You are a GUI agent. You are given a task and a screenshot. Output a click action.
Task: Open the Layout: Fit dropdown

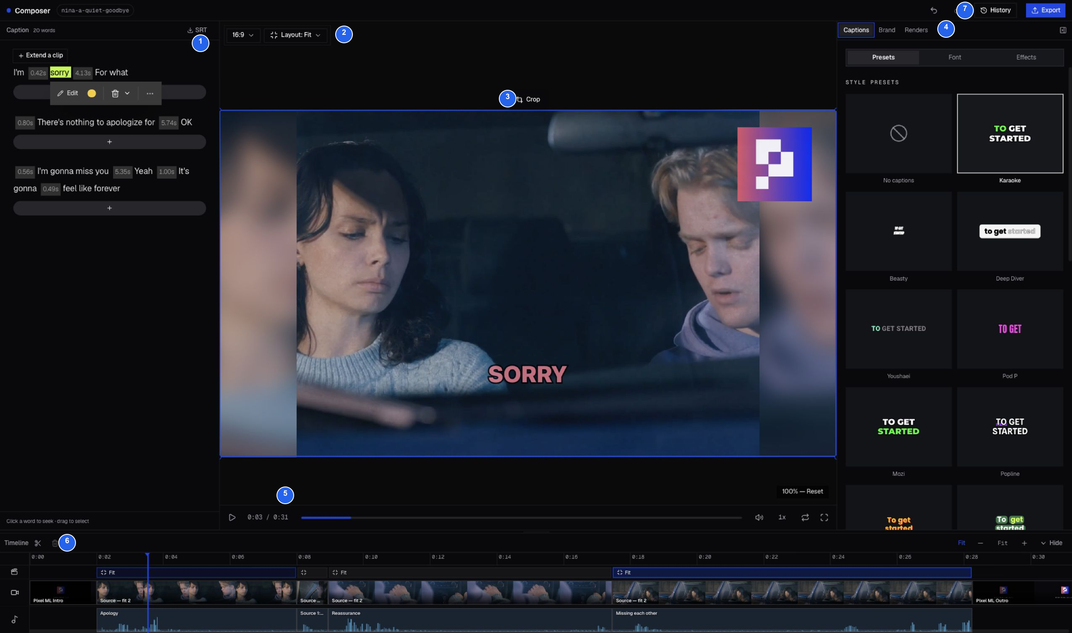295,35
